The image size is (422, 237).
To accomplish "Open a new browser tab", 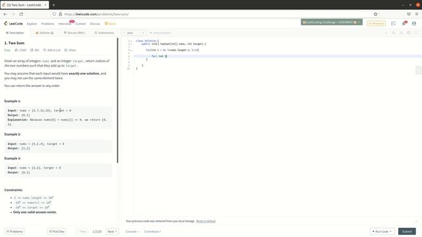I will (53, 5).
